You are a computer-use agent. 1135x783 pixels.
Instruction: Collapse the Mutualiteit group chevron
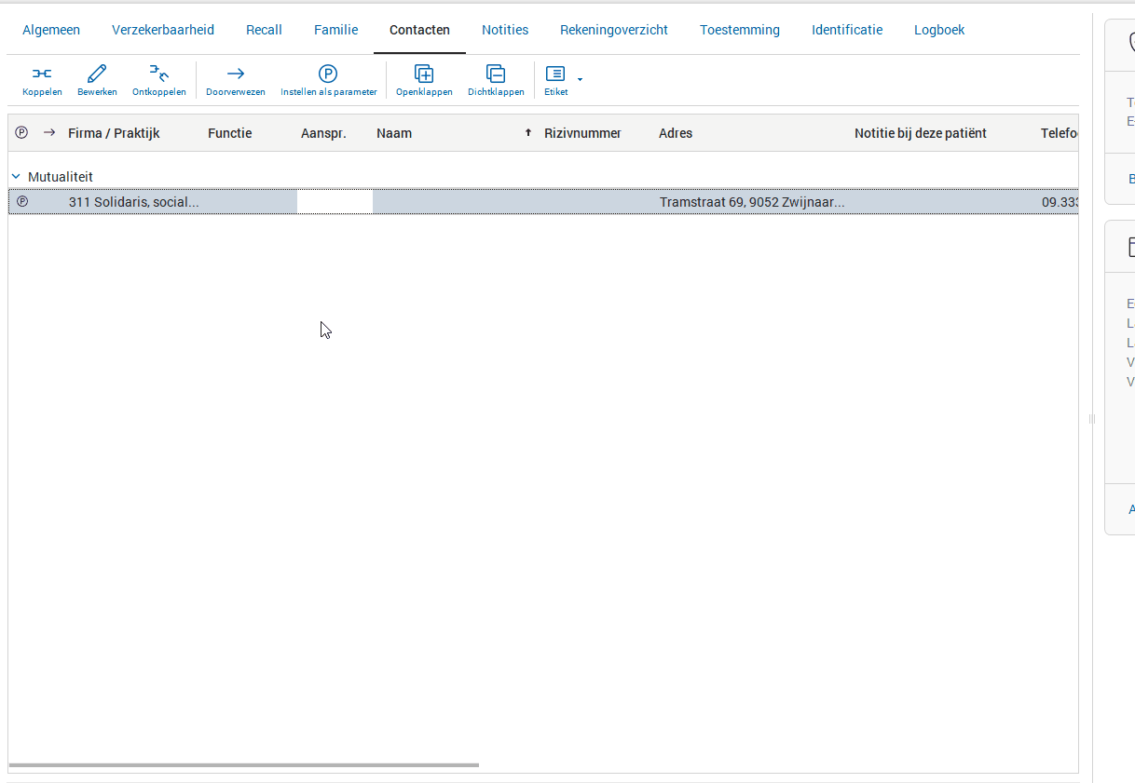[16, 176]
